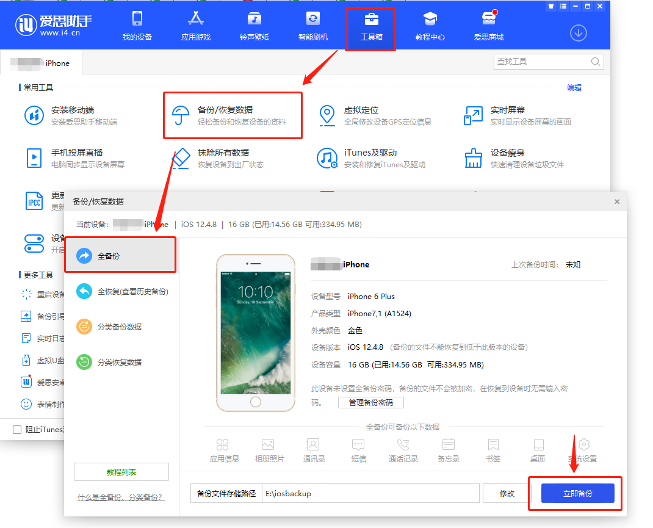Close the 备份/恢复数据 dialog

pos(617,201)
